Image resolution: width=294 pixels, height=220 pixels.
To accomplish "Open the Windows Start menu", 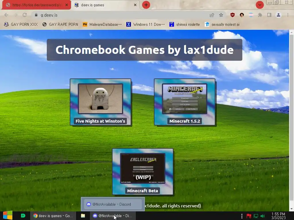I will coord(8,215).
